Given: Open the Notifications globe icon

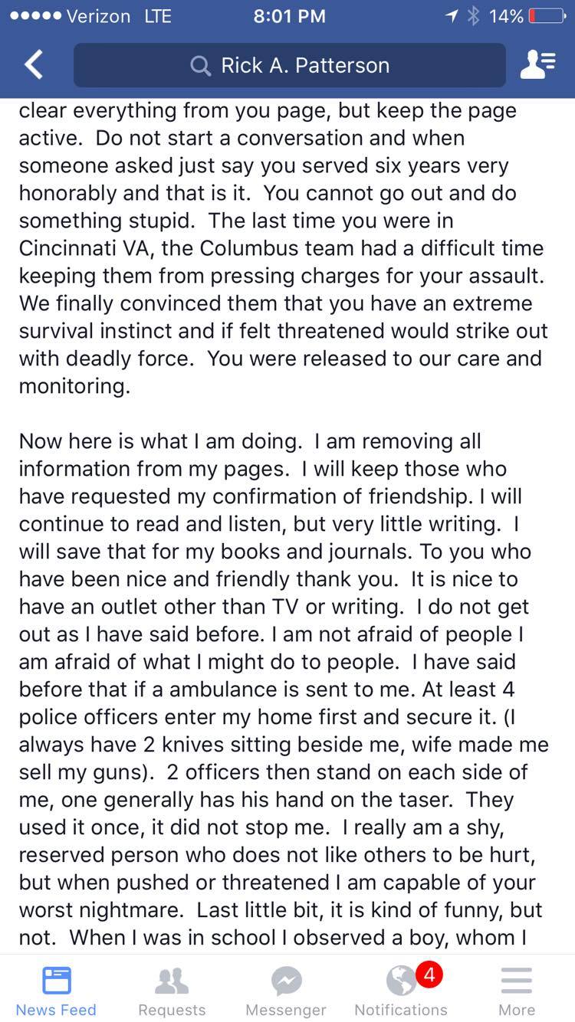Looking at the screenshot, I should pos(401,981).
